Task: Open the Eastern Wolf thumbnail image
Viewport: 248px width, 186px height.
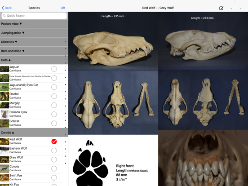Action: 4,151
